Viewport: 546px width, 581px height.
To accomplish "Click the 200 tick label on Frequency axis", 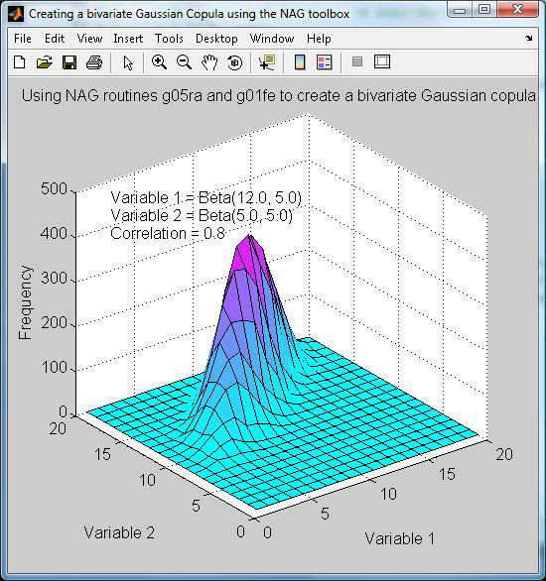I will coord(54,323).
